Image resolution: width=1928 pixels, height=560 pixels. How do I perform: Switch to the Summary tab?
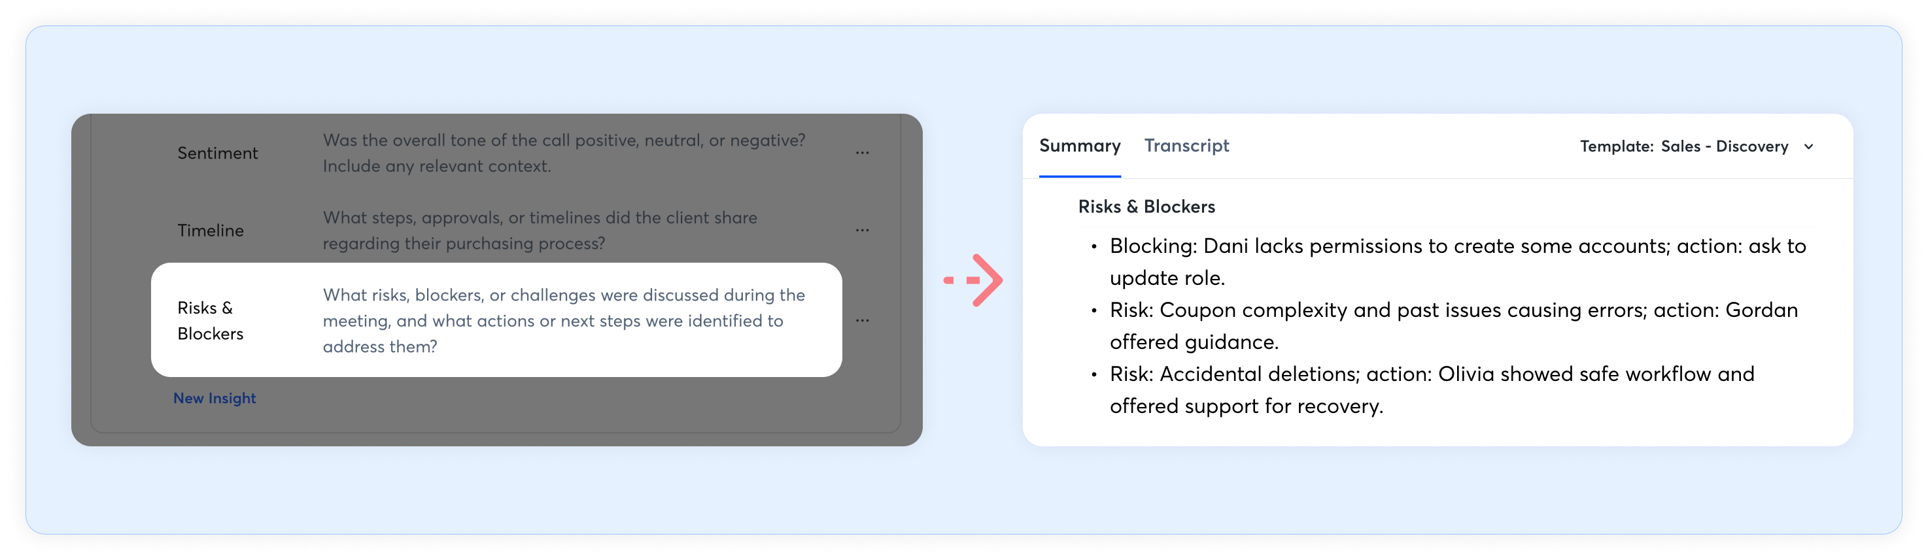tap(1079, 146)
